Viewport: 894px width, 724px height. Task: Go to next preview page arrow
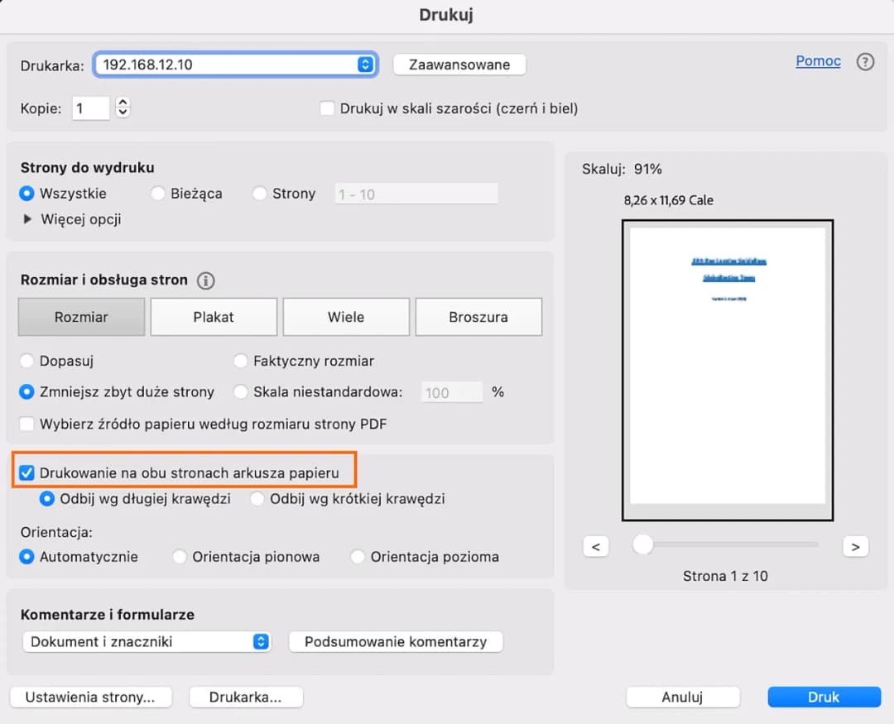click(855, 546)
